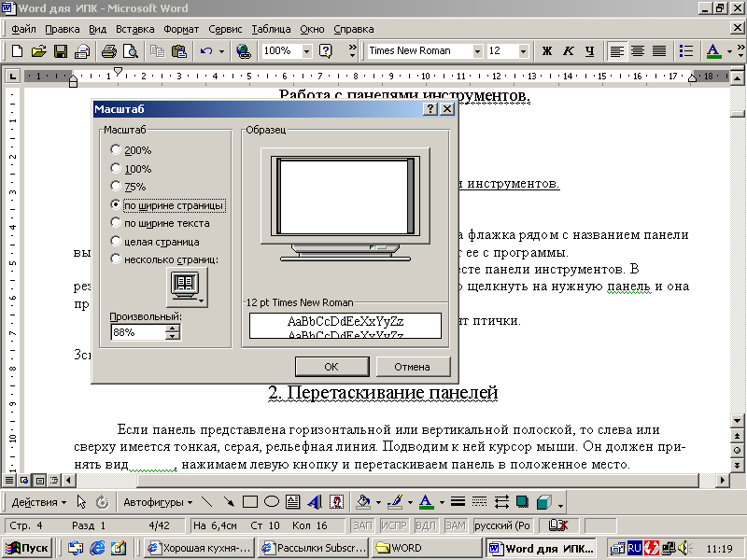Click the bulleted list icon

pyautogui.click(x=686, y=51)
